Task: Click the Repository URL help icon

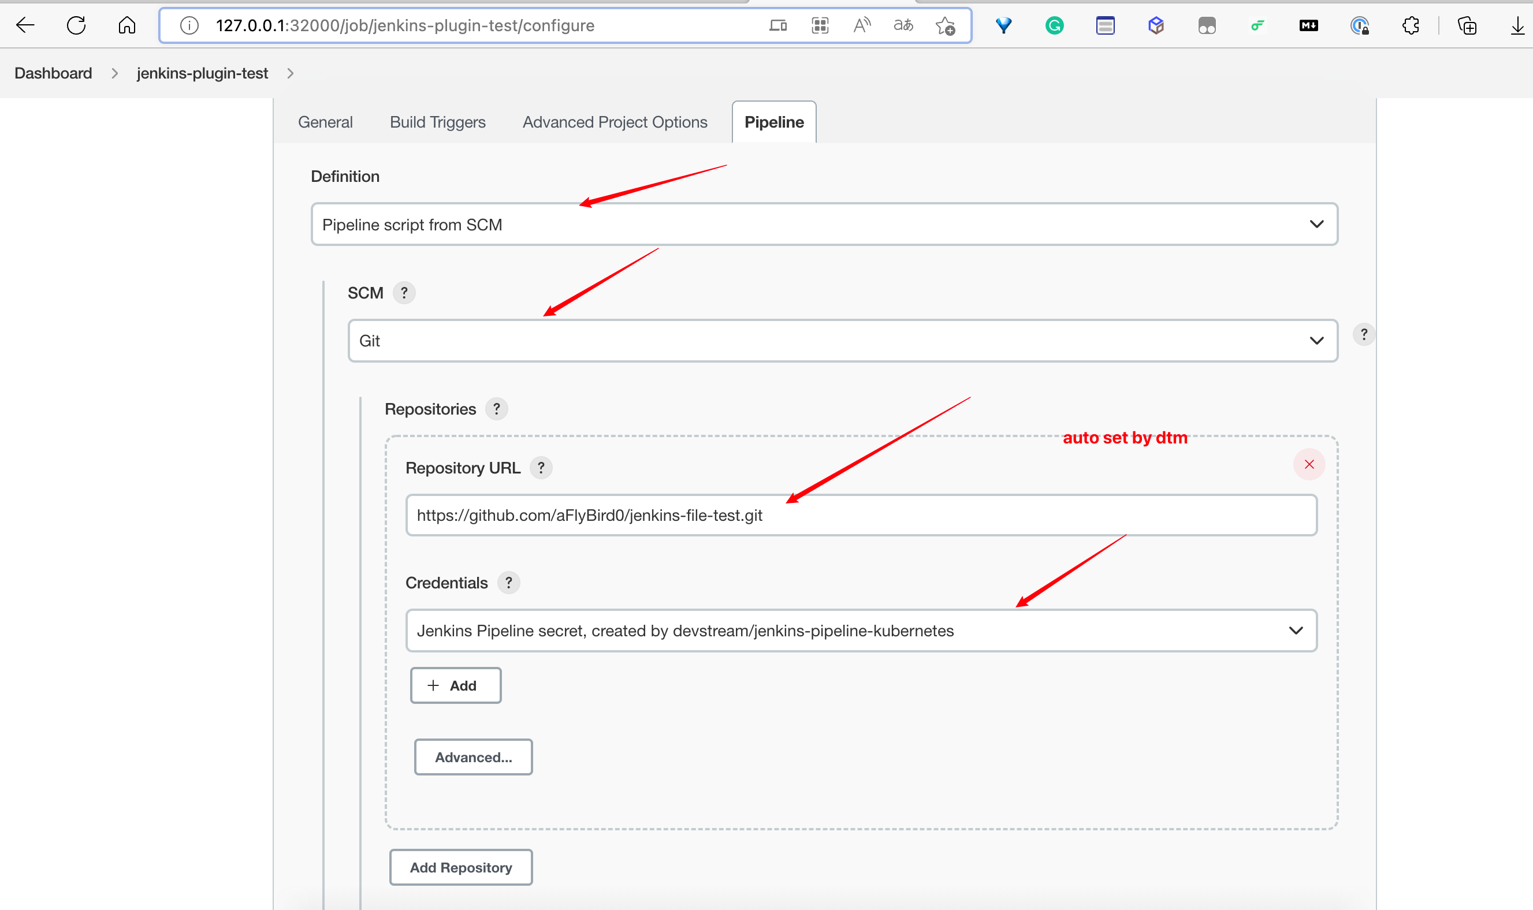Action: click(x=541, y=468)
